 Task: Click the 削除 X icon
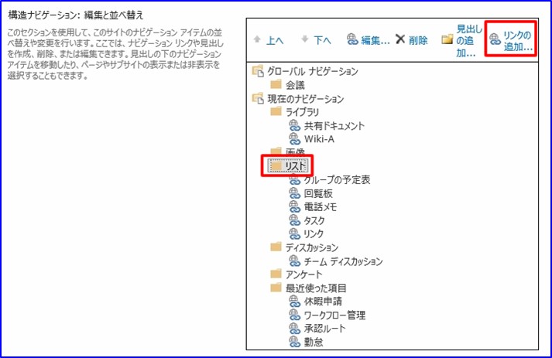pyautogui.click(x=400, y=39)
